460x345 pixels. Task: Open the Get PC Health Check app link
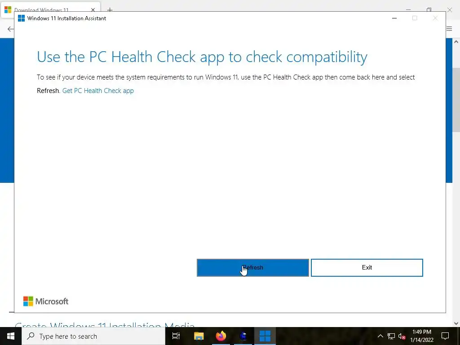point(98,91)
